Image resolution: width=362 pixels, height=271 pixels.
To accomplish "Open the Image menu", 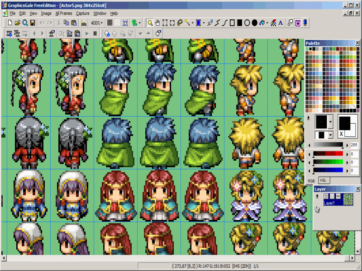I will [46, 14].
